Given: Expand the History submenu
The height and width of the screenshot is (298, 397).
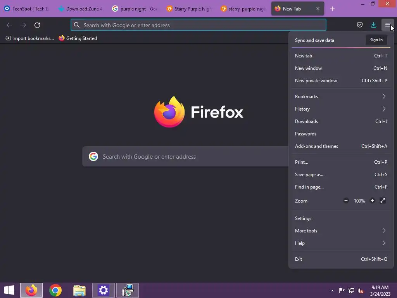Looking at the screenshot, I should coord(341,109).
